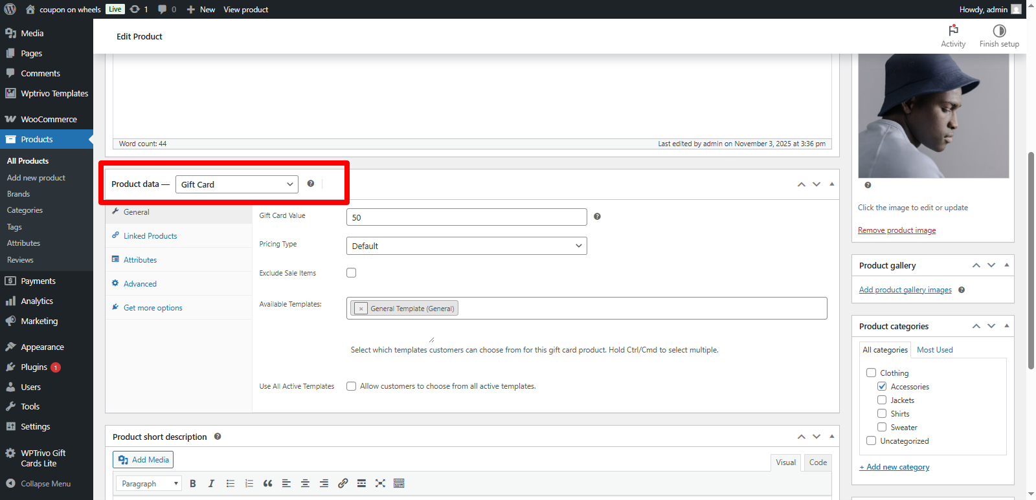Image resolution: width=1036 pixels, height=500 pixels.
Task: Click the admin avatar icon
Action: (x=1017, y=9)
